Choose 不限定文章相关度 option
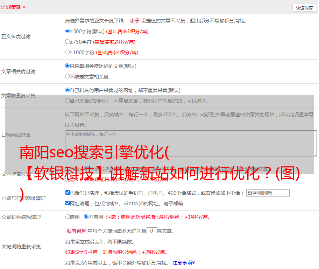 [68, 76]
